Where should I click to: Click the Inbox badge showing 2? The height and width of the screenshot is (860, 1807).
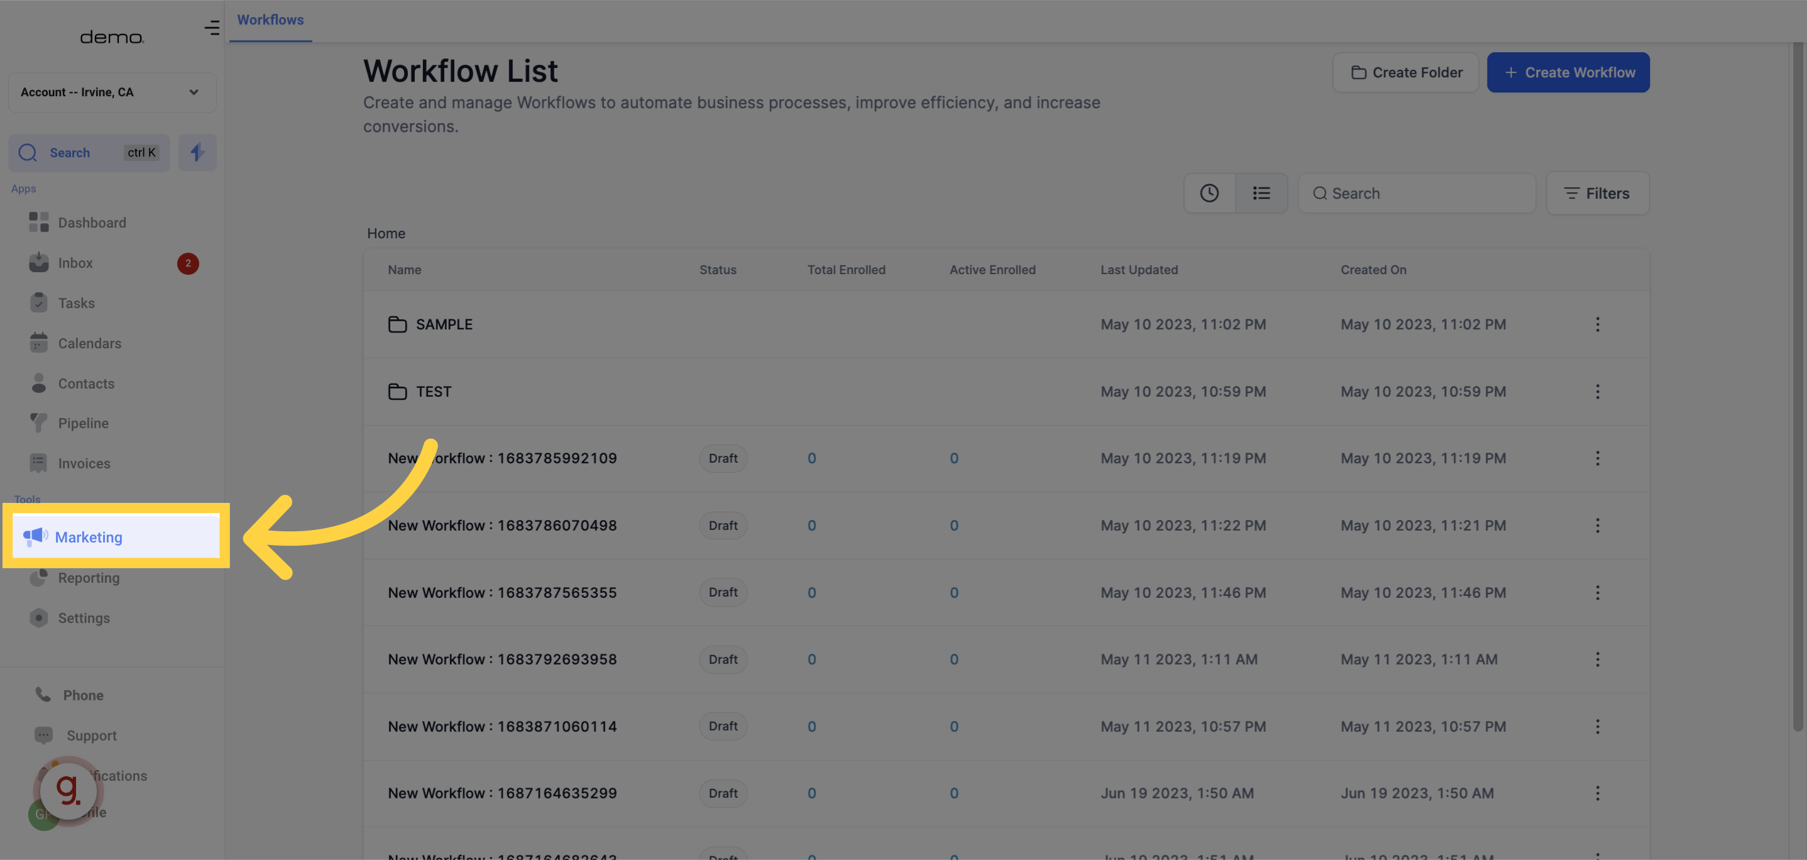click(x=188, y=264)
